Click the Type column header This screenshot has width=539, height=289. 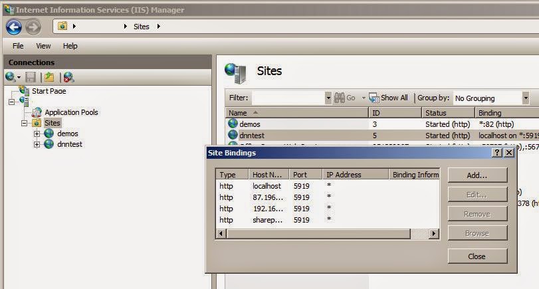pyautogui.click(x=232, y=175)
